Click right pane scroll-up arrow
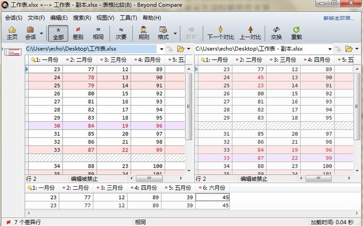 click(357, 69)
